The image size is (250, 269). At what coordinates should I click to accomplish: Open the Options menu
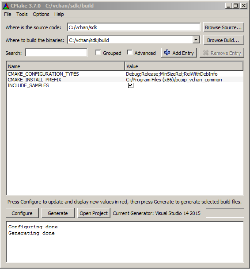point(41,14)
